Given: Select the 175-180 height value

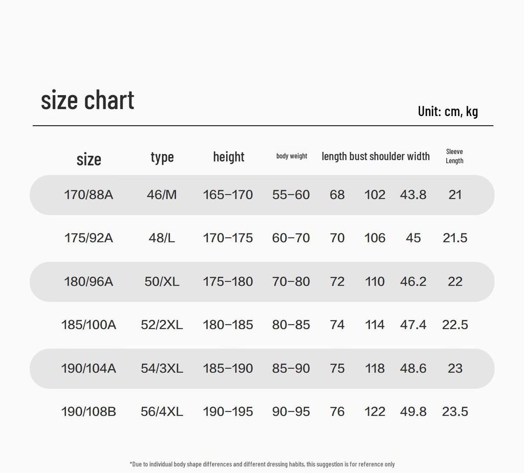Looking at the screenshot, I should coord(228,282).
